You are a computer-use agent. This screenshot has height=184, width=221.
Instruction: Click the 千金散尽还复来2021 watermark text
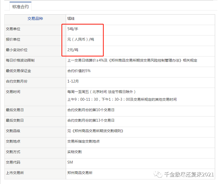[189, 175]
